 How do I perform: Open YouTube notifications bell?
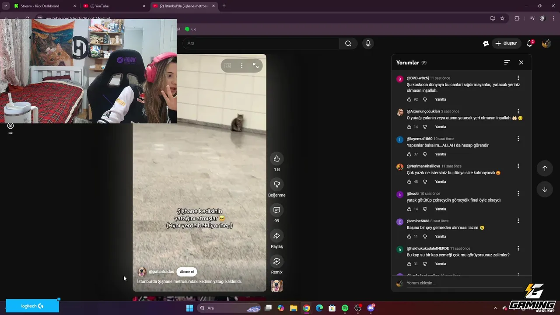[530, 43]
